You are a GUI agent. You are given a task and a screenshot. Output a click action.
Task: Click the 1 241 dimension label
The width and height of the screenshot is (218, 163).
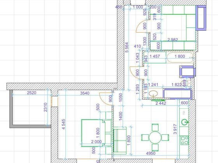153,85
